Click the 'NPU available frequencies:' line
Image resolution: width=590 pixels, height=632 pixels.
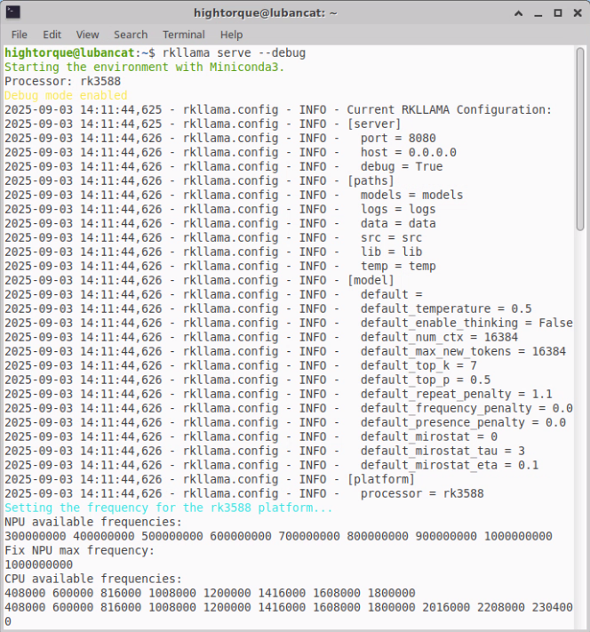coord(93,522)
